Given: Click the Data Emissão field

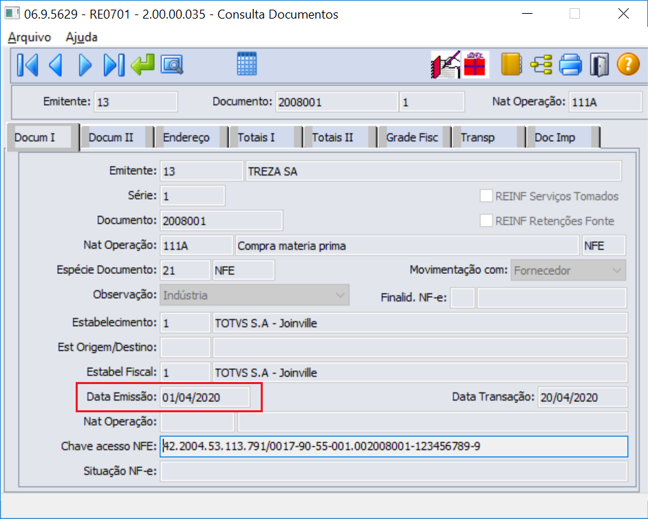Looking at the screenshot, I should pos(205,397).
